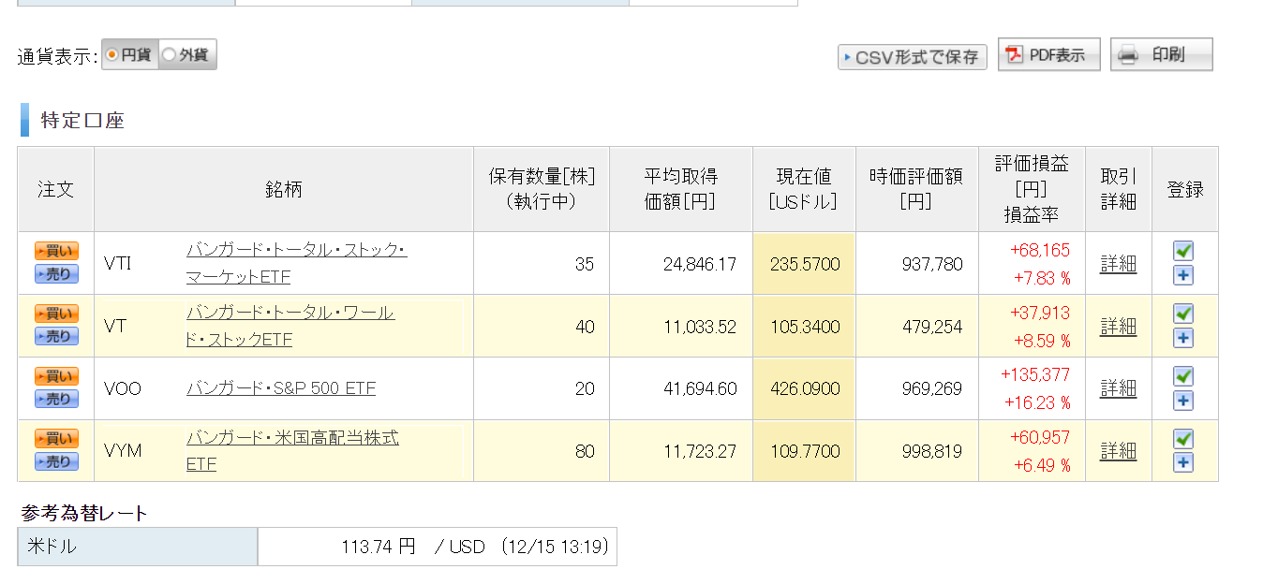
Task: Click the 保有数量[株] column header
Action: click(x=542, y=189)
